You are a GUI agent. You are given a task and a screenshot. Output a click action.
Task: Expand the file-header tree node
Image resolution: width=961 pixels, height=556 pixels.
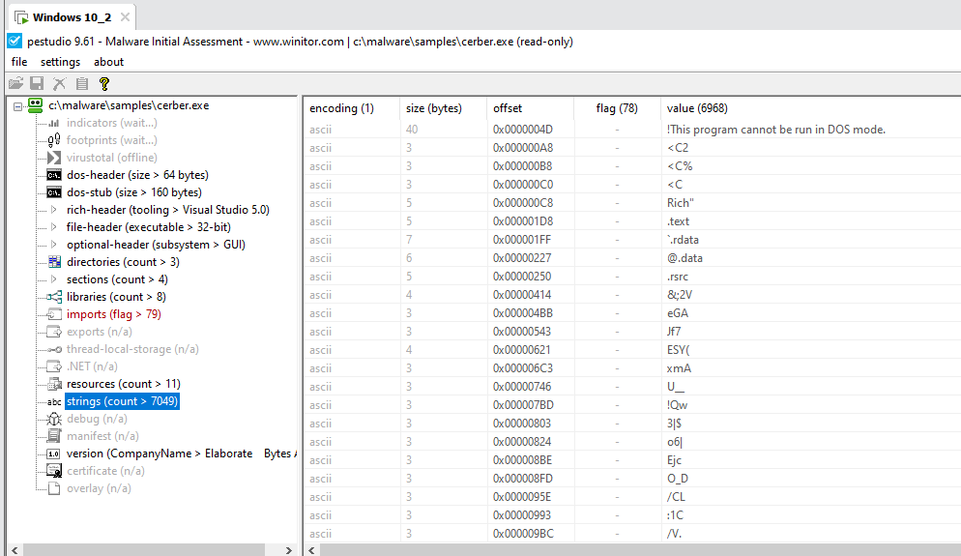54,227
